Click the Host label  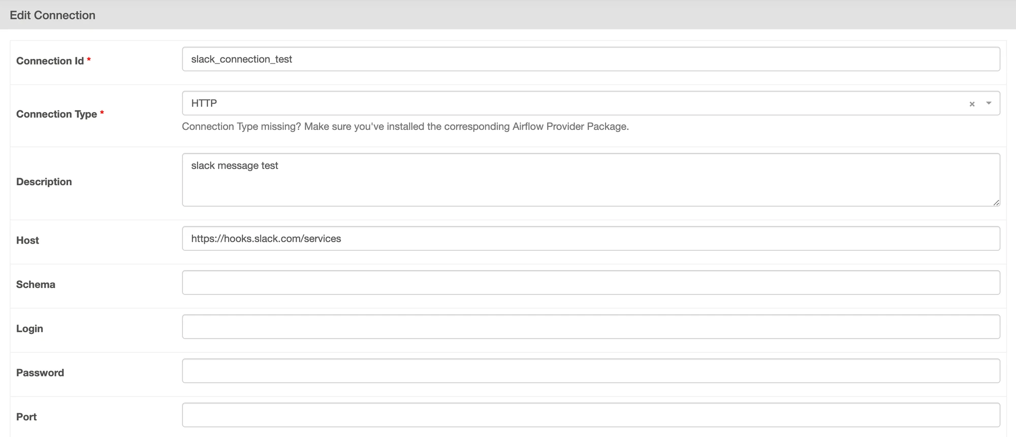pyautogui.click(x=27, y=240)
